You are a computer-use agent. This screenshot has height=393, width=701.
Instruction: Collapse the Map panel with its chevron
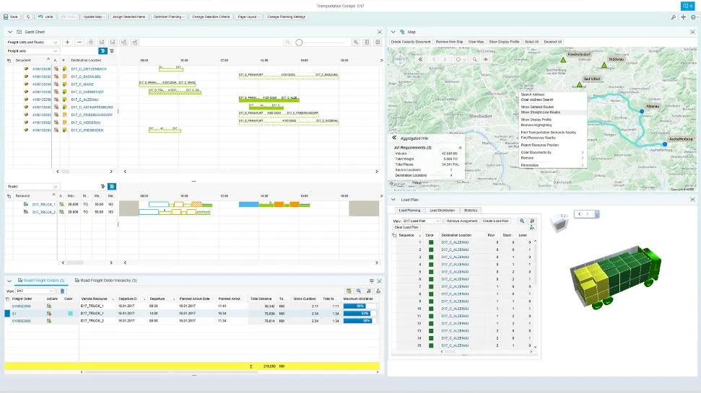[393, 32]
